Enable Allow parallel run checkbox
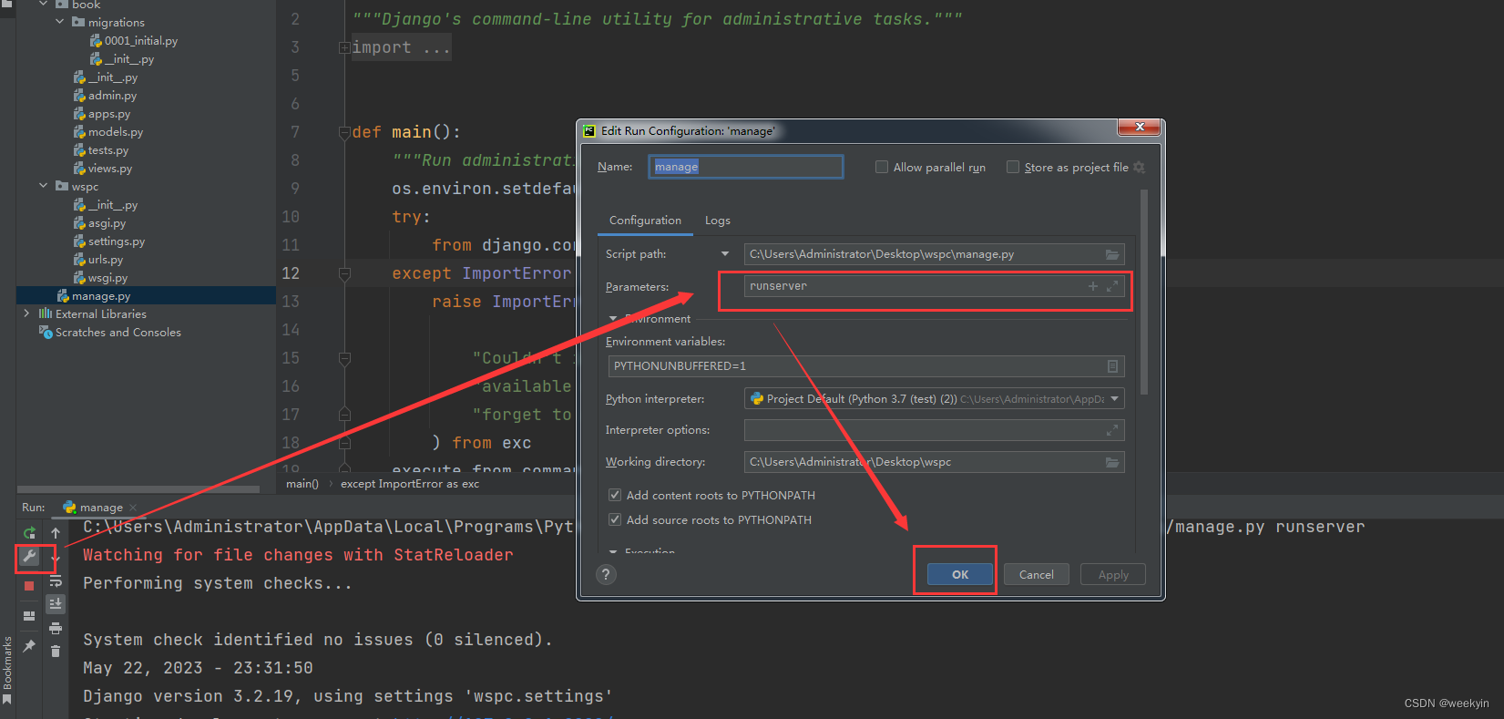Viewport: 1504px width, 719px height. (882, 167)
